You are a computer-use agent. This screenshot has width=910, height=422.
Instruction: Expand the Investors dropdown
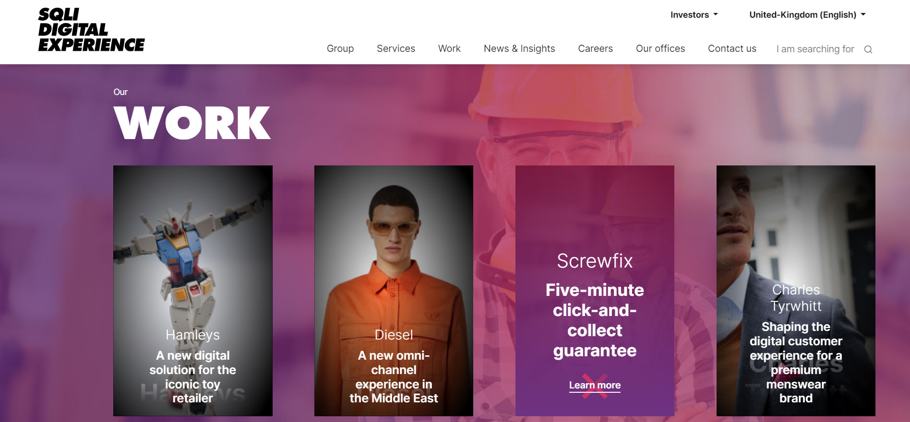(x=694, y=15)
